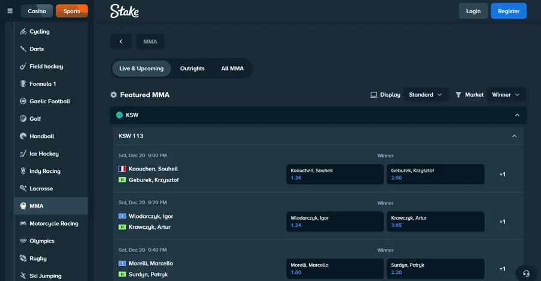Open the Login page
Image resolution: width=541 pixels, height=281 pixels.
[474, 11]
